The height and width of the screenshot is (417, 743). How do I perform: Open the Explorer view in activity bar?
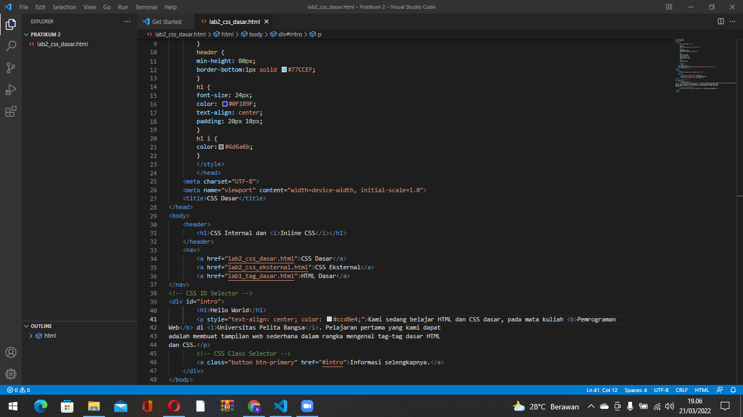[x=11, y=24]
